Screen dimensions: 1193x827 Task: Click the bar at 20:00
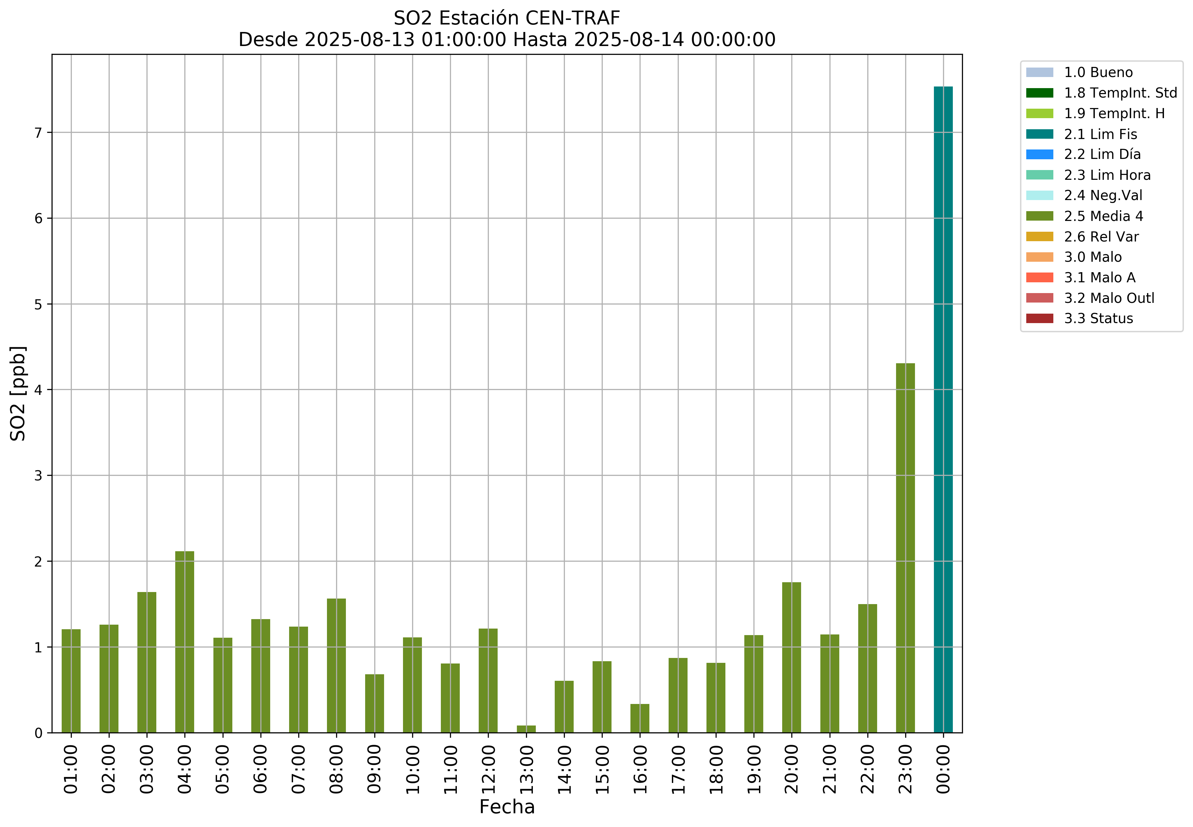791,657
